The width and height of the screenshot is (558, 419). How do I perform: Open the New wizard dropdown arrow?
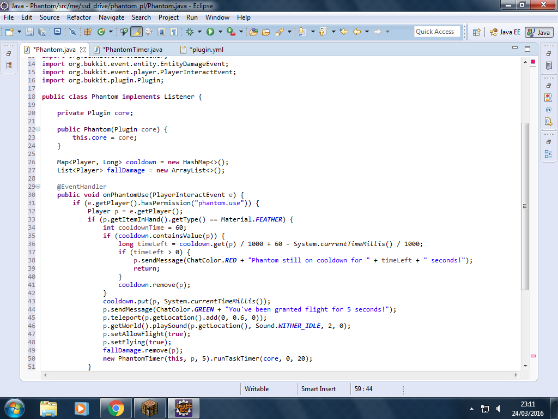[19, 32]
